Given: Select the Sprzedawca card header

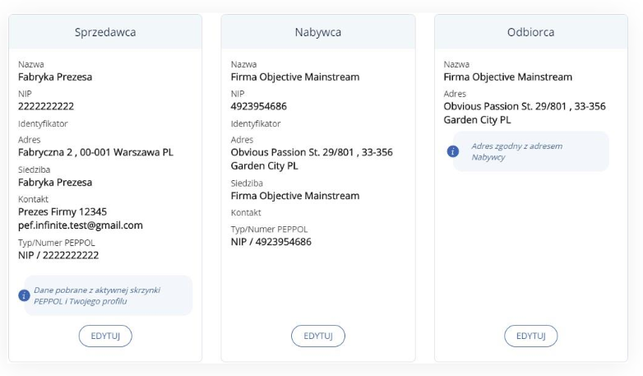Looking at the screenshot, I should 105,32.
